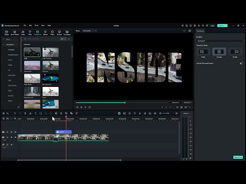Select the Slider transitions category
The height and width of the screenshot is (184, 246).
(10, 65)
